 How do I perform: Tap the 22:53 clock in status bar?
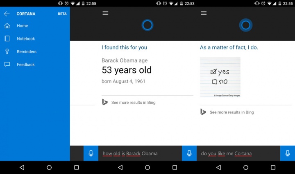(x=189, y=3)
